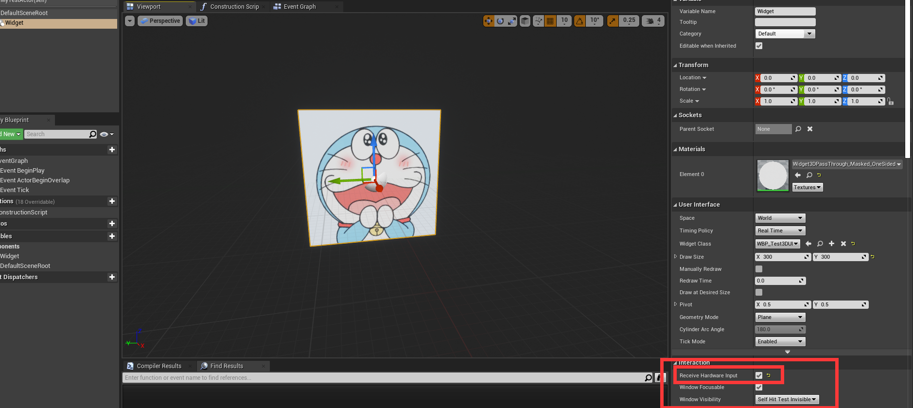Open the Space World dropdown
This screenshot has height=408, width=913.
tap(780, 218)
